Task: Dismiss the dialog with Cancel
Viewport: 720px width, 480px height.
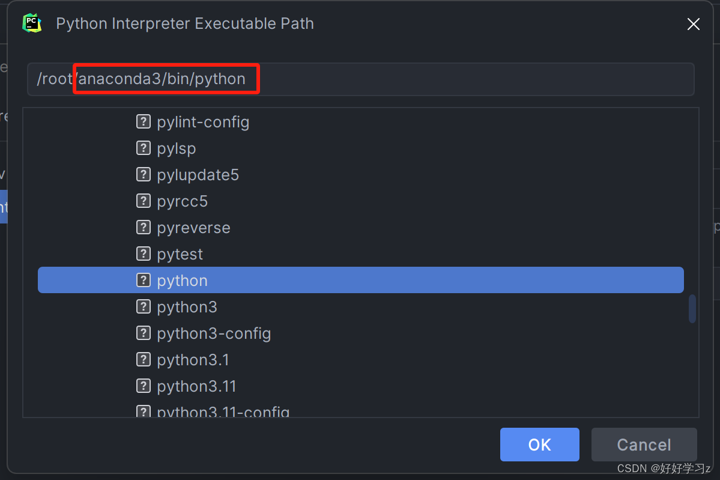Action: [643, 445]
